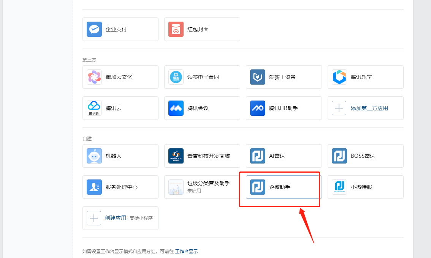
Task: Select the 微加云文化 label
Action: point(119,77)
